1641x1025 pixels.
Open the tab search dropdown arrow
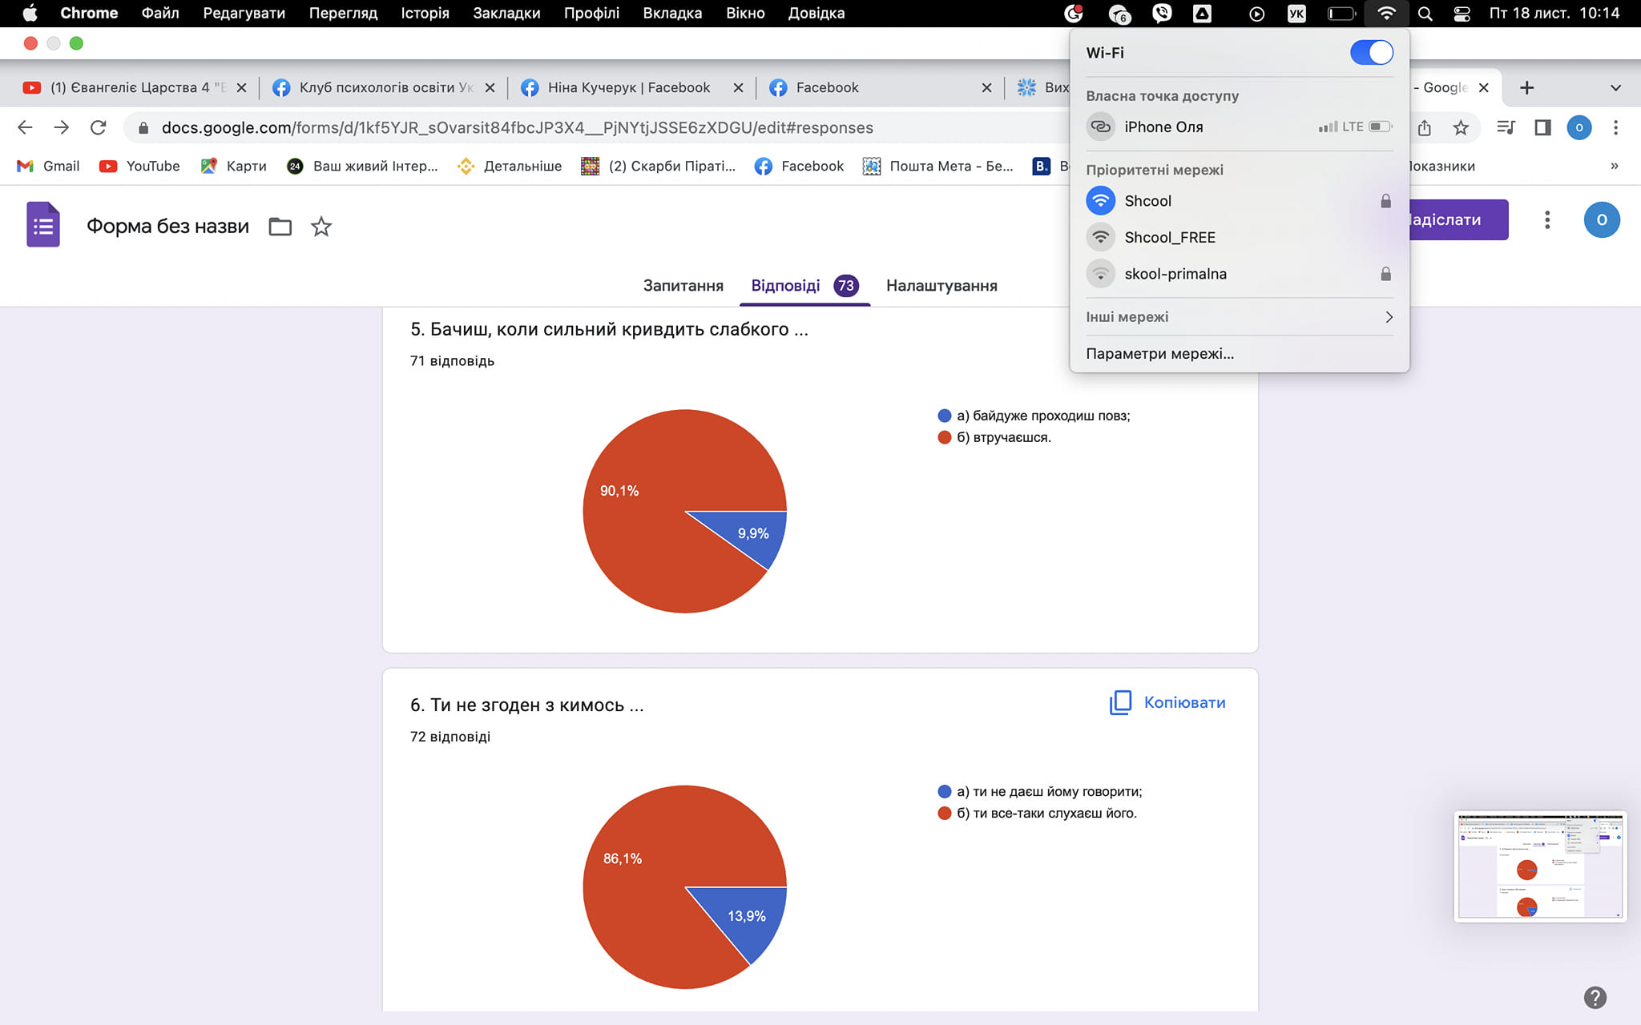(1615, 87)
